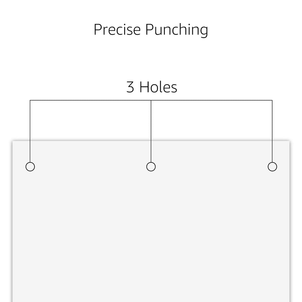
Task: Click the vertical line leading to left hole
Action: click(x=30, y=131)
